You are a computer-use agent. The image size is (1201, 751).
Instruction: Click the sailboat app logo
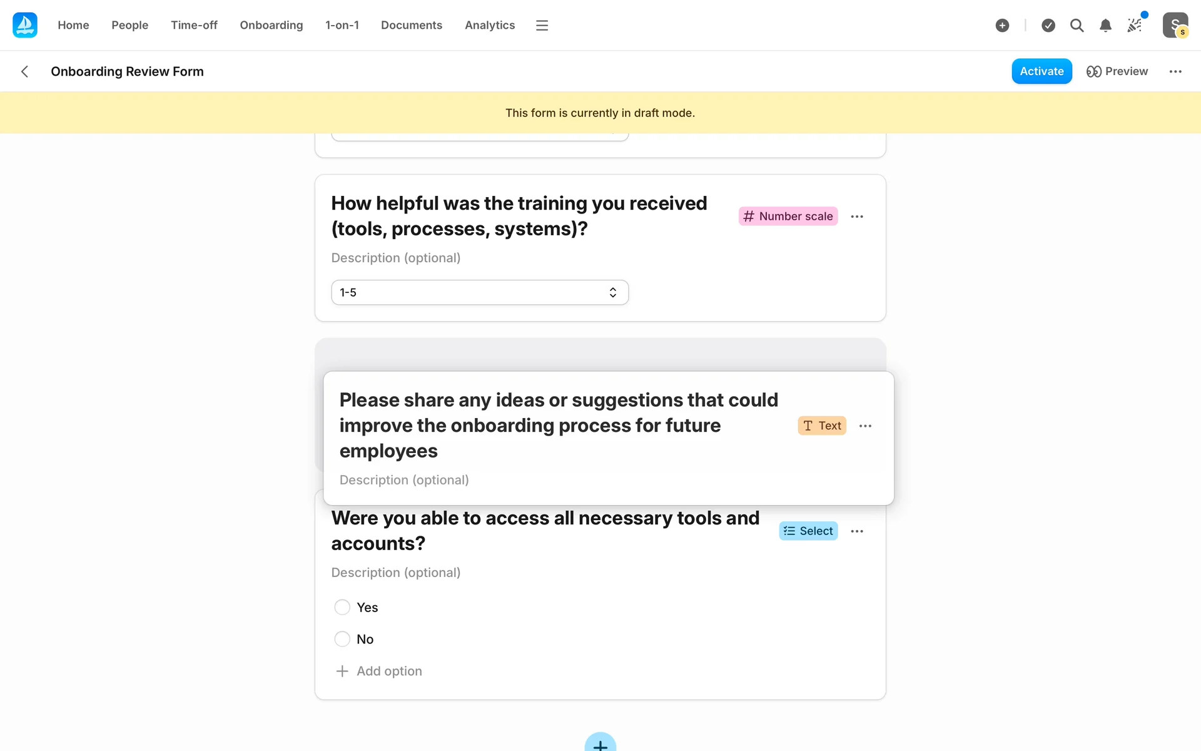(x=25, y=25)
